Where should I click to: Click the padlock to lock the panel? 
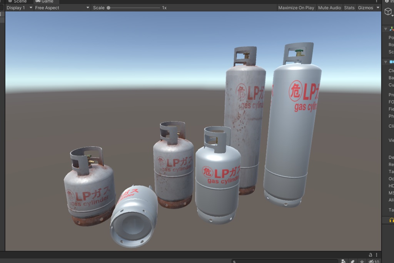coord(371,255)
